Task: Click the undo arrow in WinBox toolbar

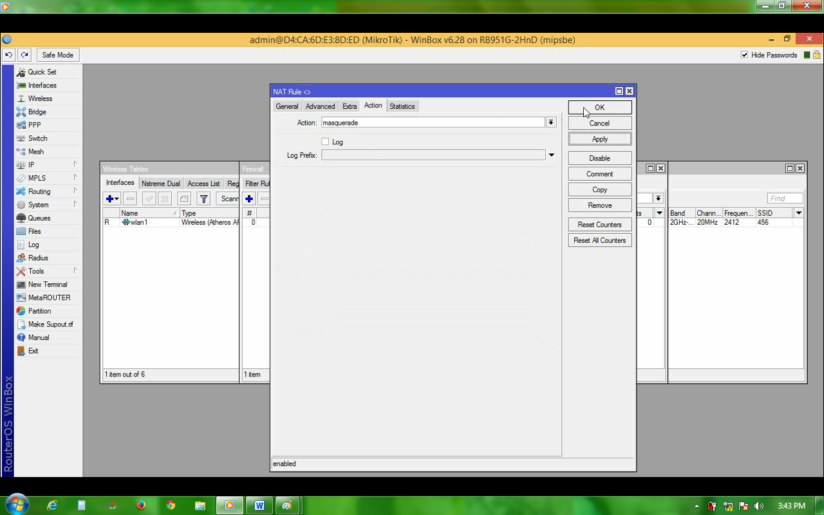Action: [x=9, y=55]
